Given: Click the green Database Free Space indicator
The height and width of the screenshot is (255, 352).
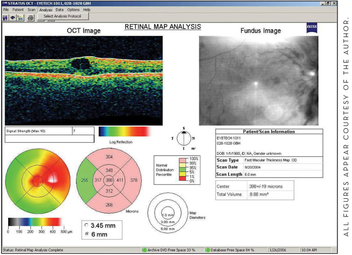Looking at the screenshot, I should [208, 250].
